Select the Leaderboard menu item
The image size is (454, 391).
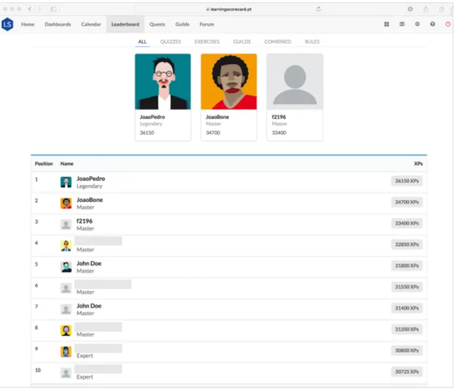[x=125, y=24]
